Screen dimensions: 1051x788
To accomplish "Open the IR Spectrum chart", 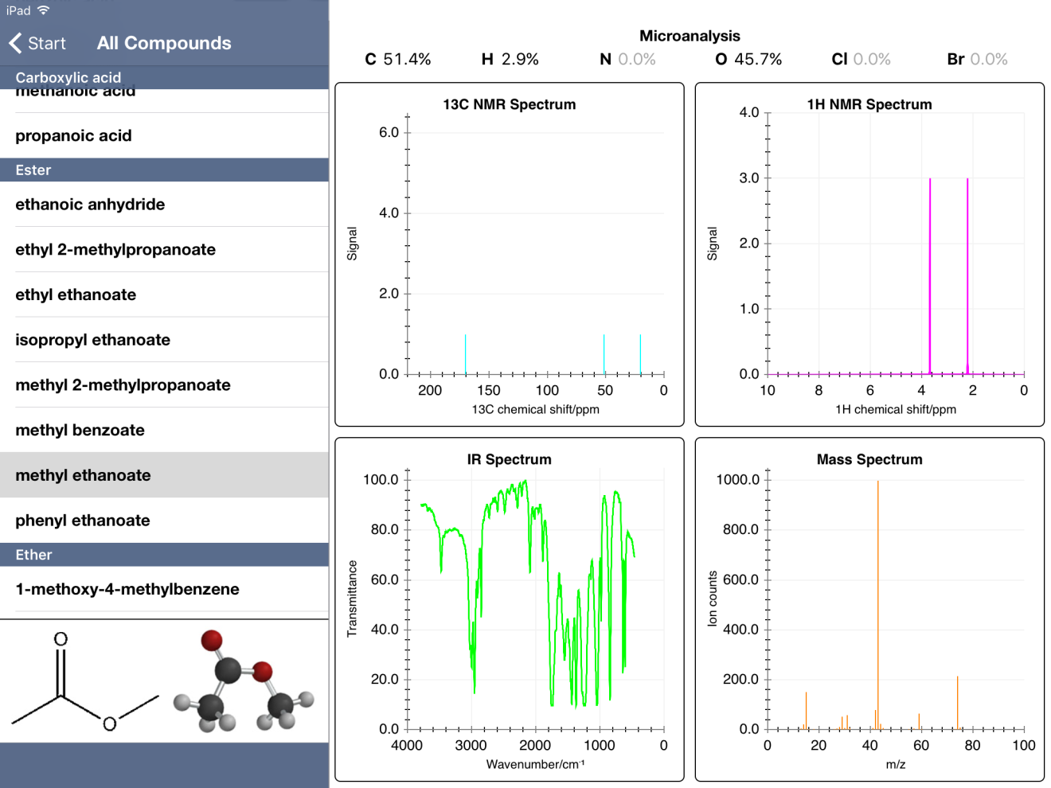I will [x=510, y=610].
